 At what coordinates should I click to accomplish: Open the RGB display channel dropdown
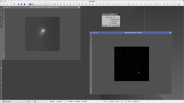coord(38,4)
